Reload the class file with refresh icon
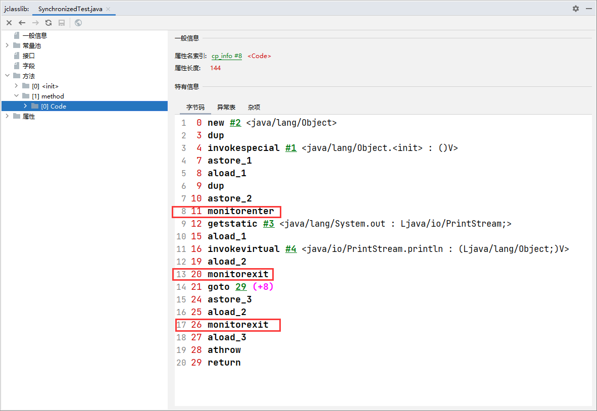Screen dimensions: 597x411 click(48, 23)
